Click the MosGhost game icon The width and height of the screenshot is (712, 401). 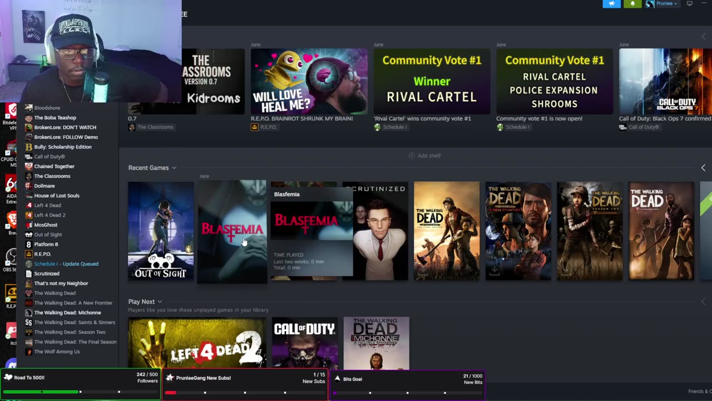click(29, 225)
